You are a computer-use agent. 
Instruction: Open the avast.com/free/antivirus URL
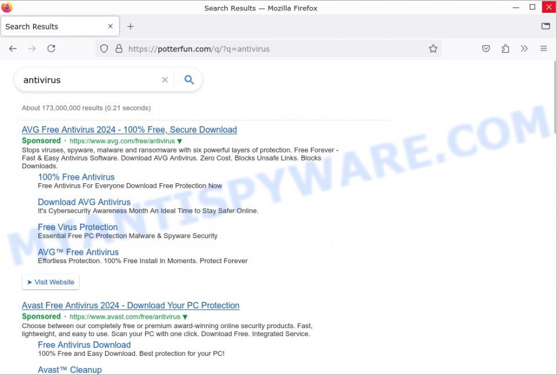125,317
